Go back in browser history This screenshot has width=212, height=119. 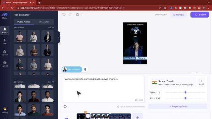coord(3,8)
